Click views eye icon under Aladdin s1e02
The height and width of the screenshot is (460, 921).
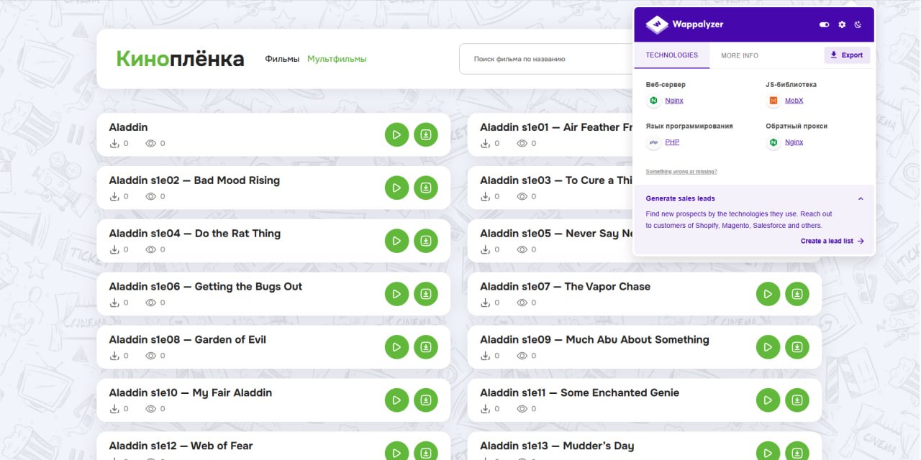(151, 197)
